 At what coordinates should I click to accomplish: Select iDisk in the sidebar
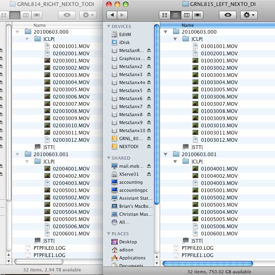(x=125, y=42)
